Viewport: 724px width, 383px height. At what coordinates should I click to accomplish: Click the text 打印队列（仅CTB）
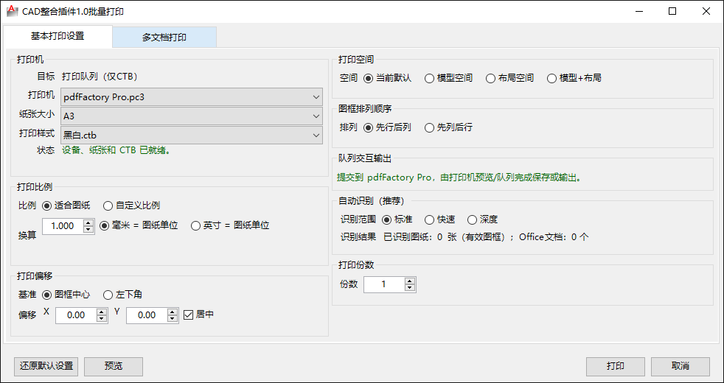click(x=100, y=76)
